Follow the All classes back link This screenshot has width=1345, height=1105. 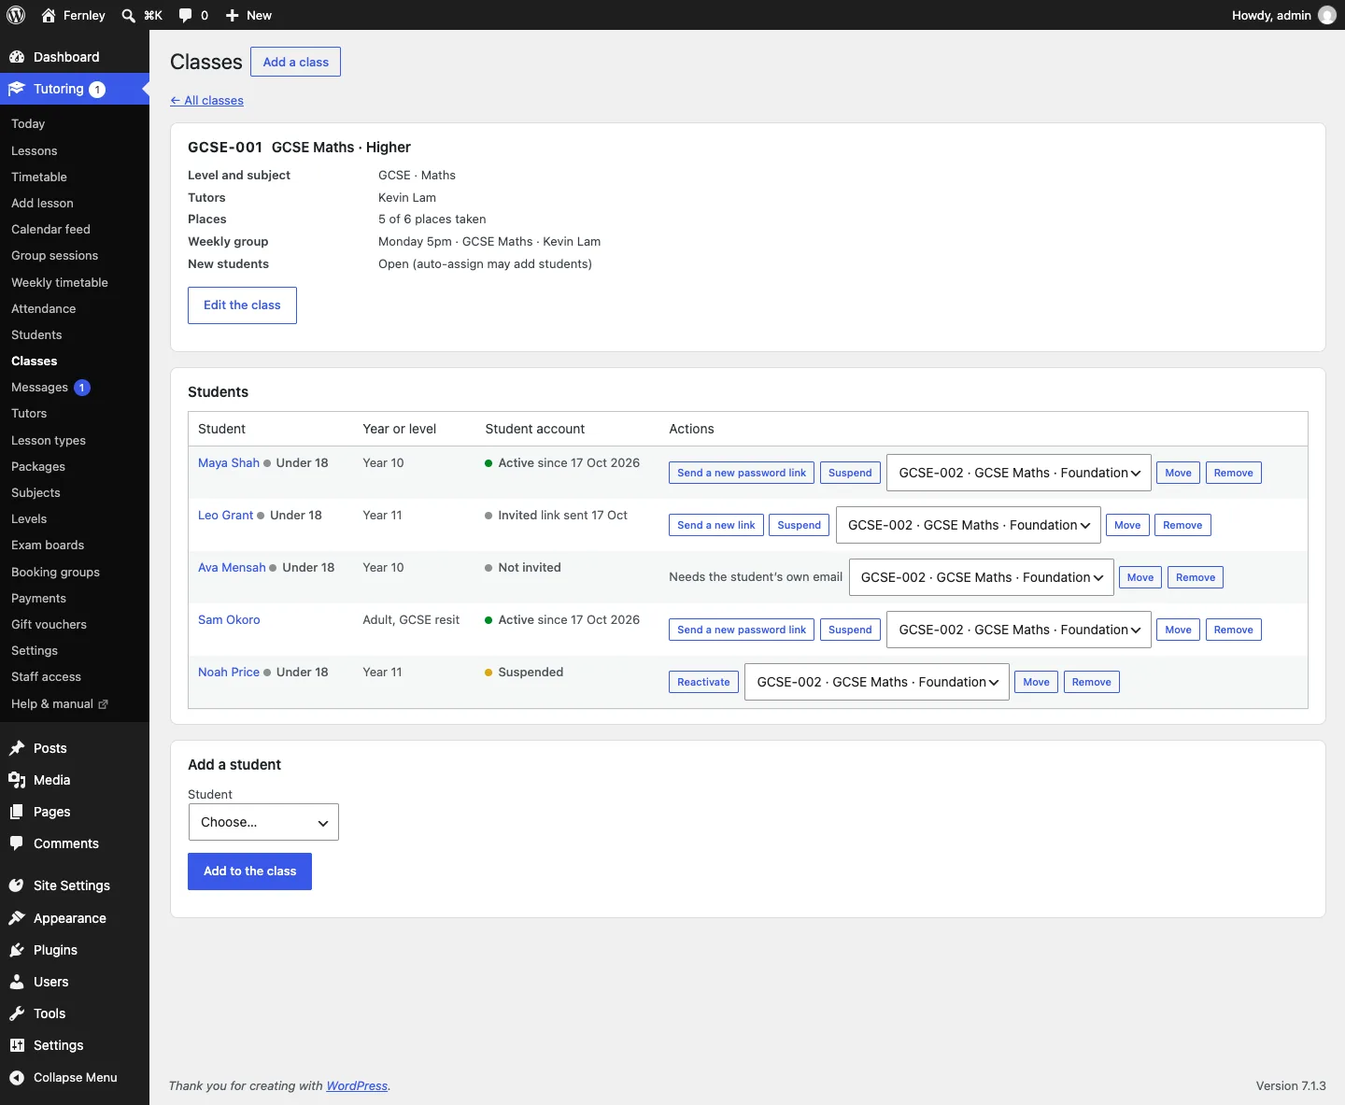(207, 101)
